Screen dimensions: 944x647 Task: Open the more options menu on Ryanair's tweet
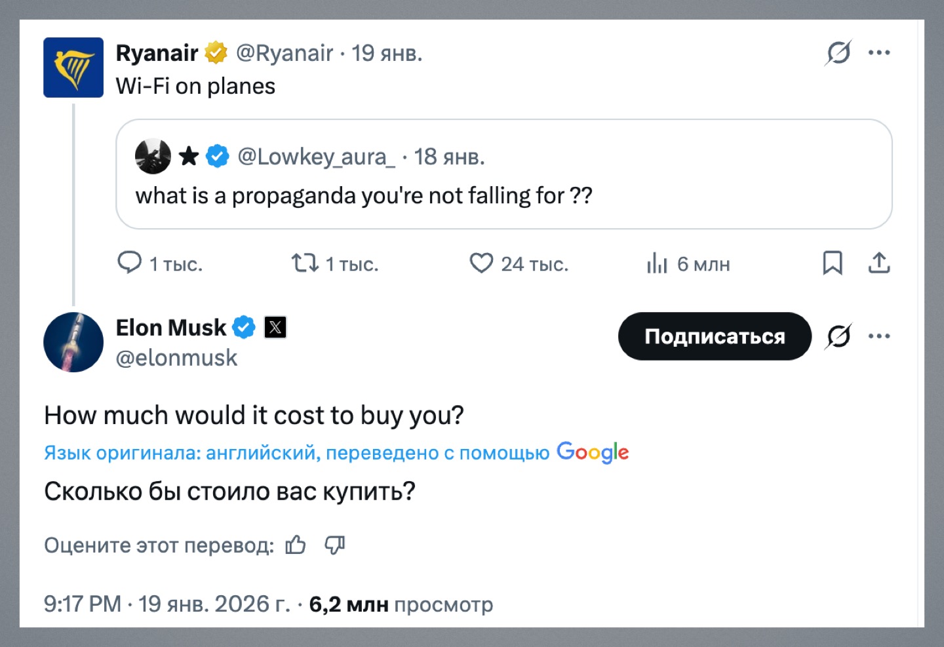tap(879, 52)
